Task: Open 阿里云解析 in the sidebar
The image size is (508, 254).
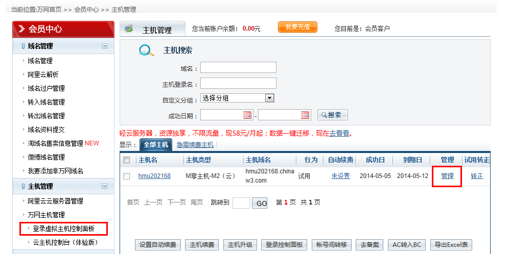Action: (43, 74)
